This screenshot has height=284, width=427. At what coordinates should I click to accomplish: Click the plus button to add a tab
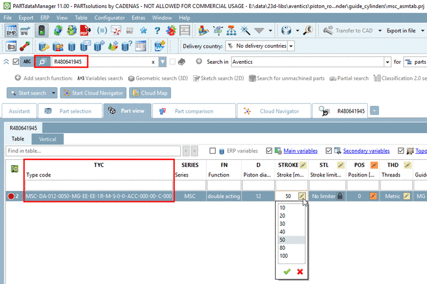coord(375,111)
